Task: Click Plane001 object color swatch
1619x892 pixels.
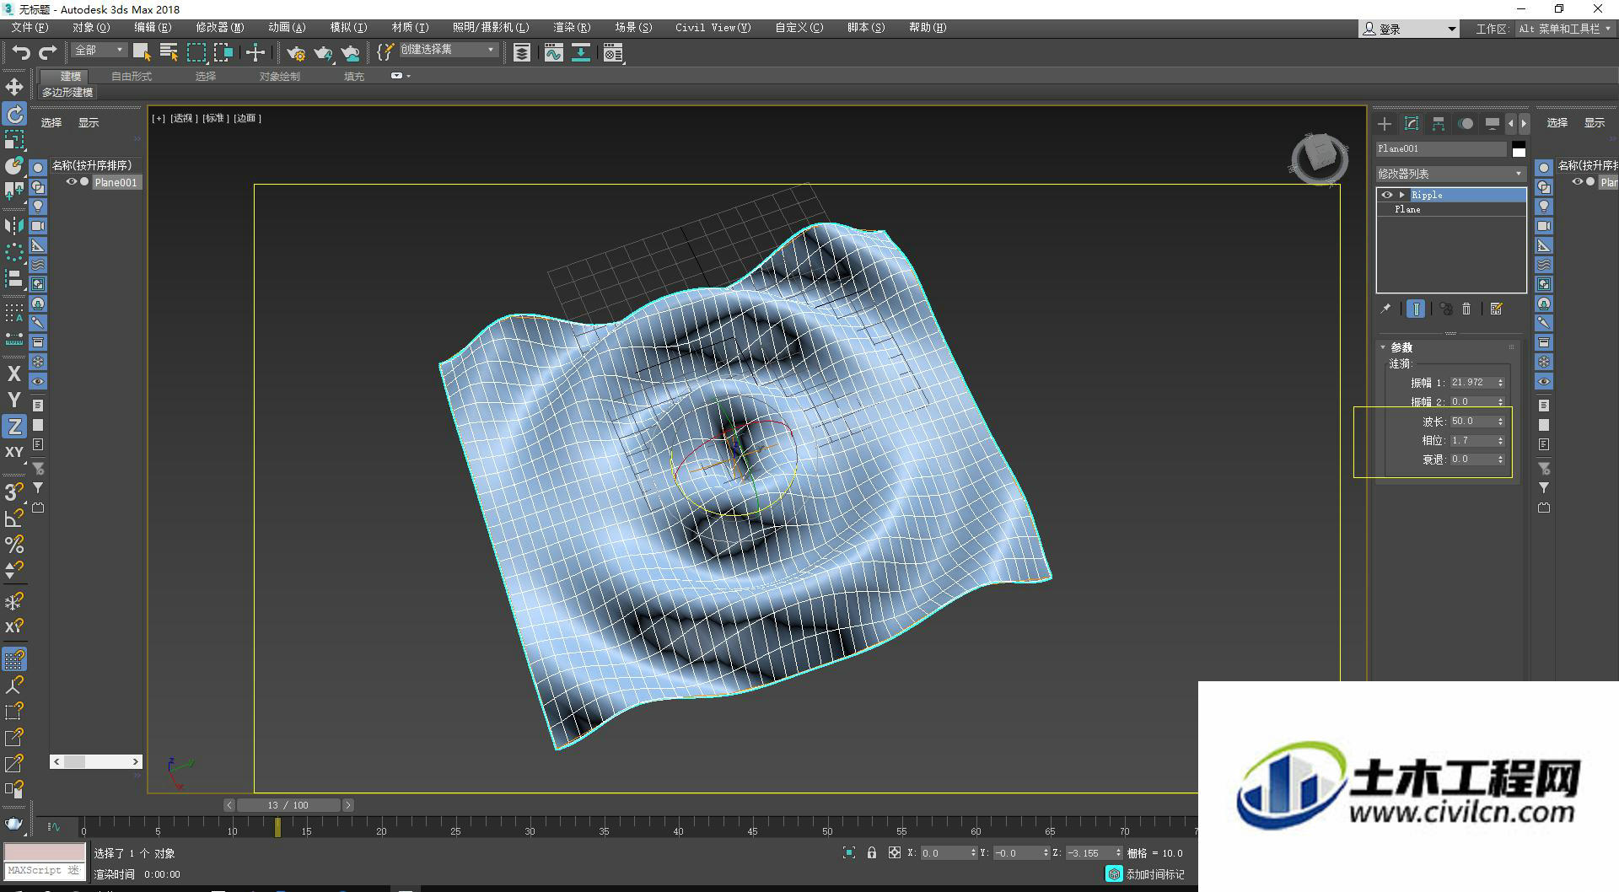Action: point(1519,149)
